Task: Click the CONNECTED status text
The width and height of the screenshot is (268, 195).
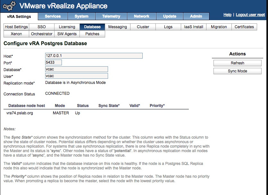Action: pos(57,93)
